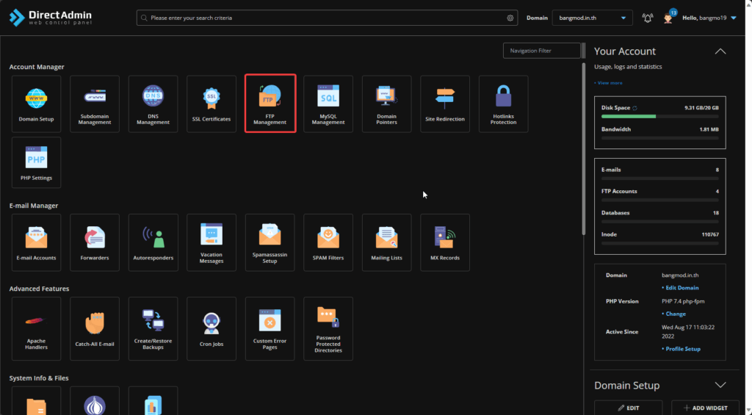Expand the Domain dropdown bangmod.in.th
This screenshot has width=752, height=415.
(x=592, y=18)
